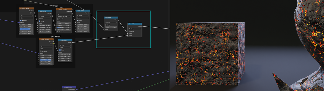Image resolution: width=324 pixels, height=91 pixels.
Task: Open Float data type dropdown in lava MASK Map Range
Action: click(x=65, y=45)
